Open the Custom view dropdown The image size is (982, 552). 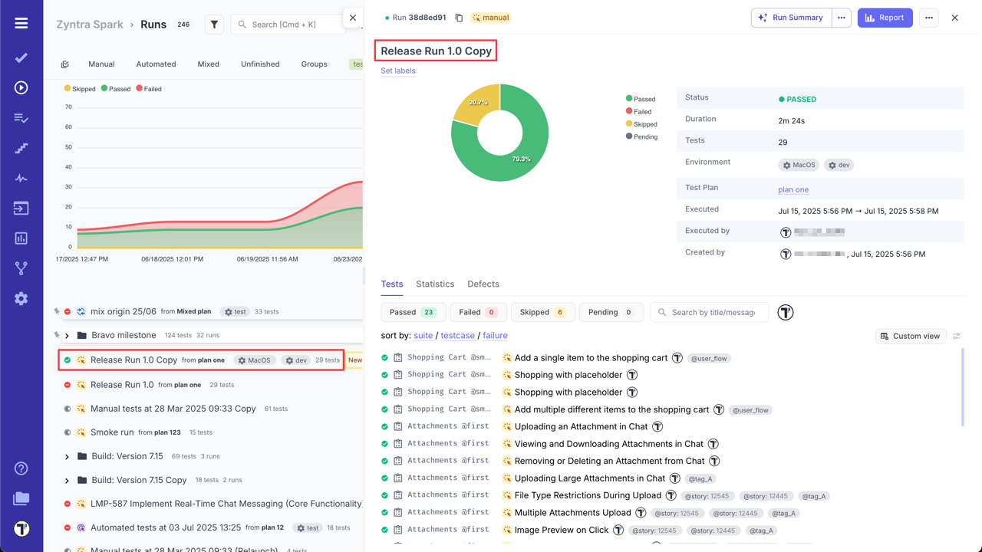pos(911,336)
